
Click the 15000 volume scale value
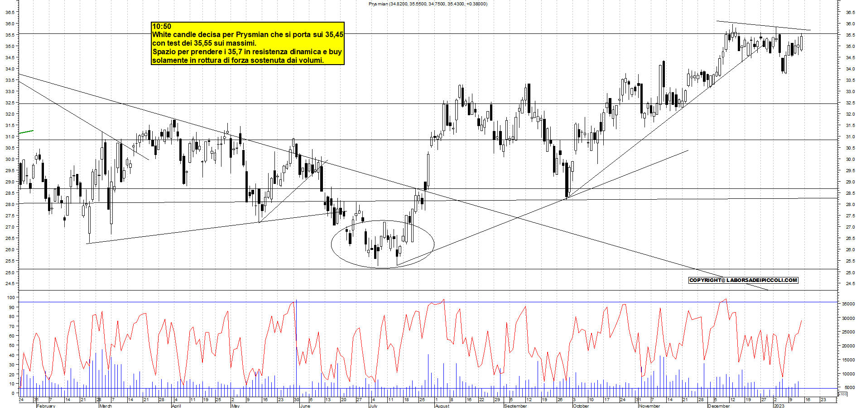coord(848,360)
